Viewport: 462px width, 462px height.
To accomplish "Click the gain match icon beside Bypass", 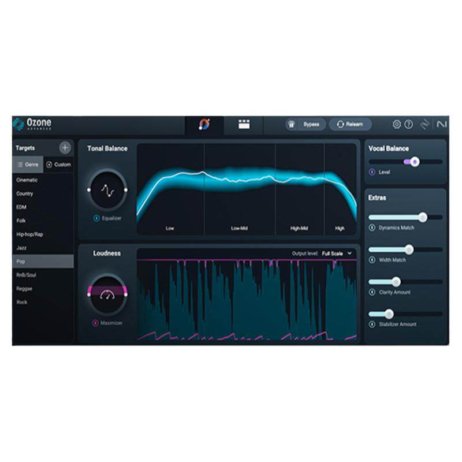I will pos(292,124).
